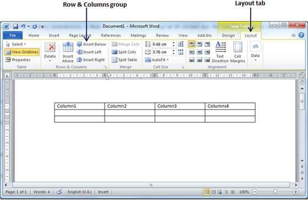Select Align Center Left alignment icon
The width and height of the screenshot is (308, 200).
pyautogui.click(x=191, y=52)
